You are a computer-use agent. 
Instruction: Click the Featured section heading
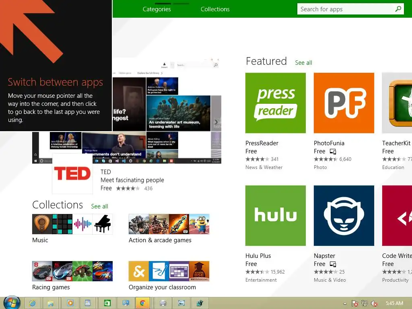pos(266,61)
